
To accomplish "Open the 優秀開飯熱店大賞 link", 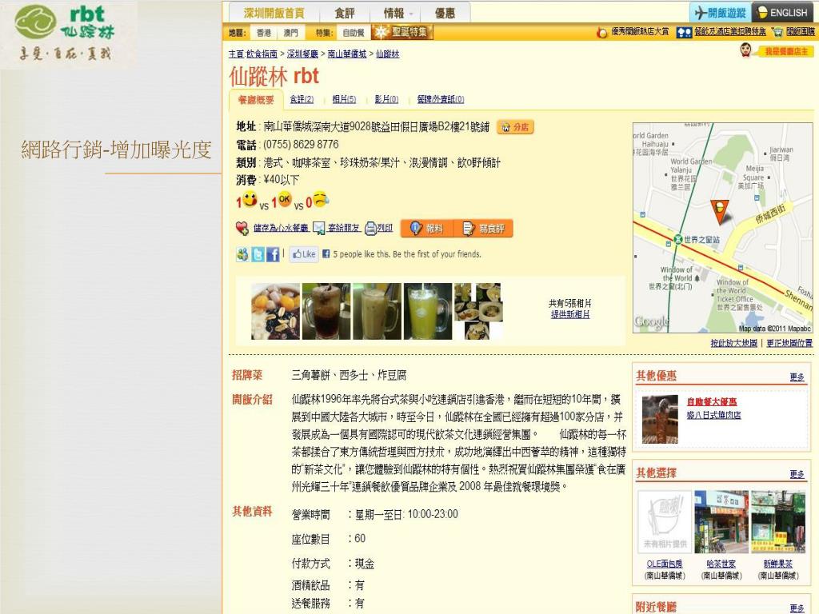I will tap(640, 32).
